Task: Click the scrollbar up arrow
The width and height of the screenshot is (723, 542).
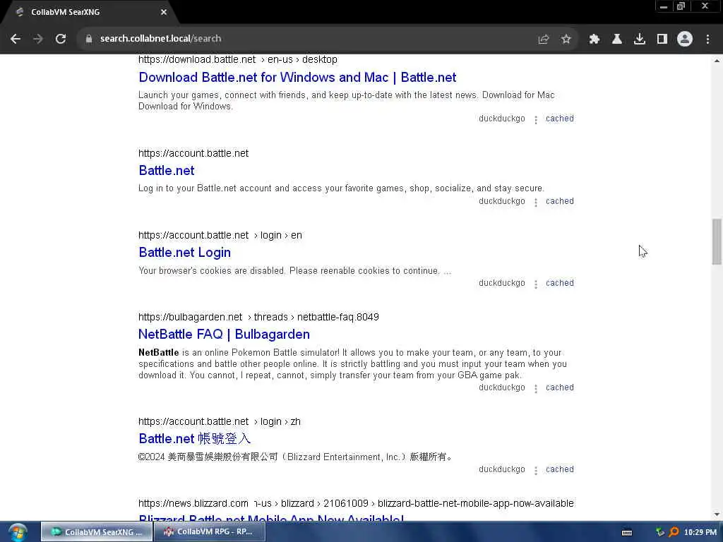Action: (717, 61)
